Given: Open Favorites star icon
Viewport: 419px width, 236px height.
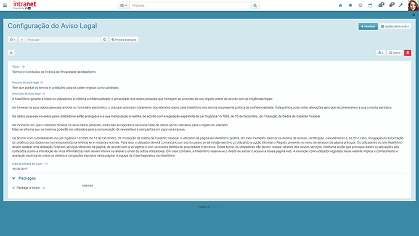Looking at the screenshot, I should [x=351, y=6].
